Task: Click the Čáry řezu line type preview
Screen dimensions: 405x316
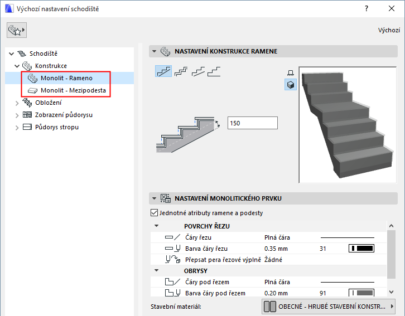Action: 347,237
